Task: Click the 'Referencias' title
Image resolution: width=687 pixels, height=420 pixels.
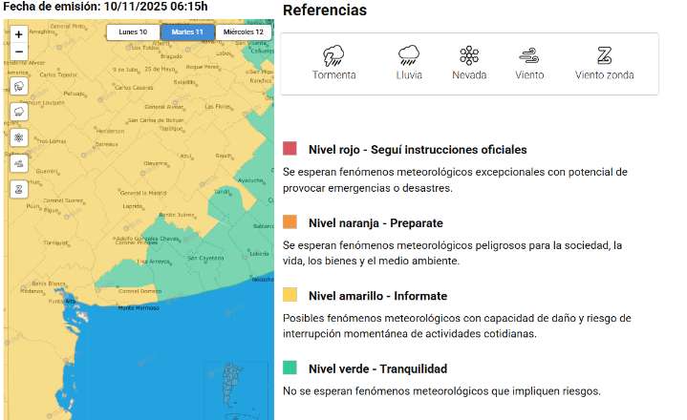Action: coord(325,10)
